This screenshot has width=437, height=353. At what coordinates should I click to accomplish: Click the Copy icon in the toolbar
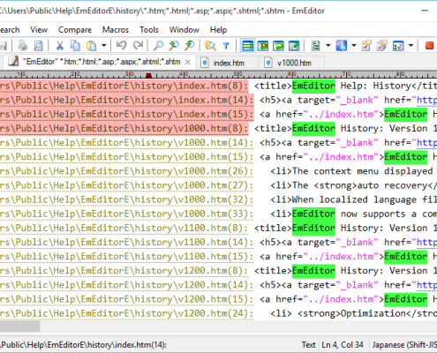point(75,46)
